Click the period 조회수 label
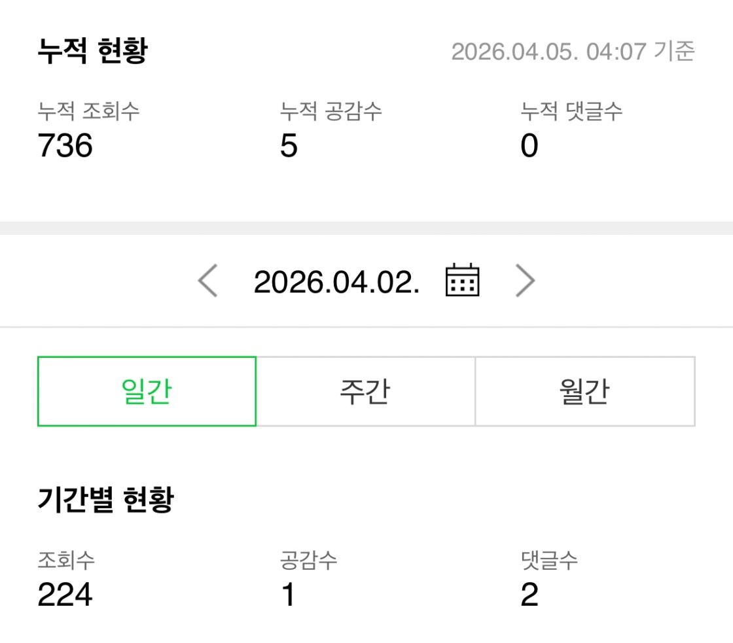 67,561
